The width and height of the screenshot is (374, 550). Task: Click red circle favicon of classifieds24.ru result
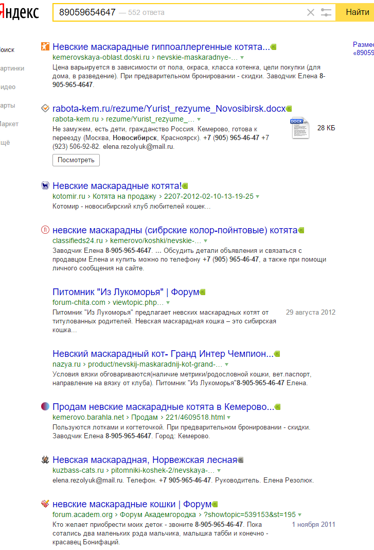tap(45, 230)
